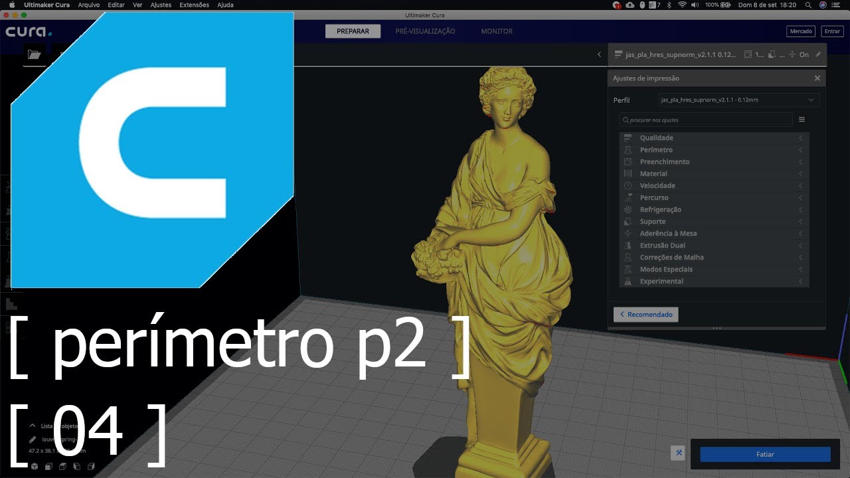
Task: Click the open file folder icon
Action: 34,55
